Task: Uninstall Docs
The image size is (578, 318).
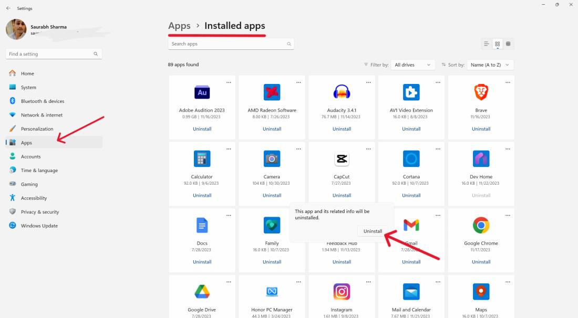Action: point(202,262)
